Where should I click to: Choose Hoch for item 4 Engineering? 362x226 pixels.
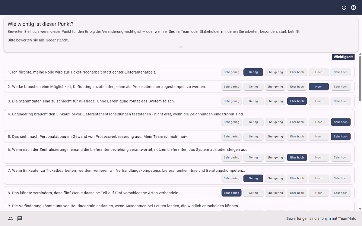coord(319,122)
